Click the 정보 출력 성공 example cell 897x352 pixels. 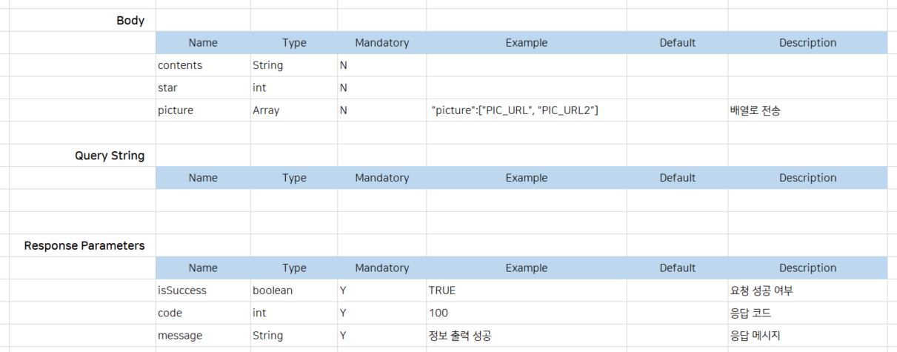coord(460,336)
